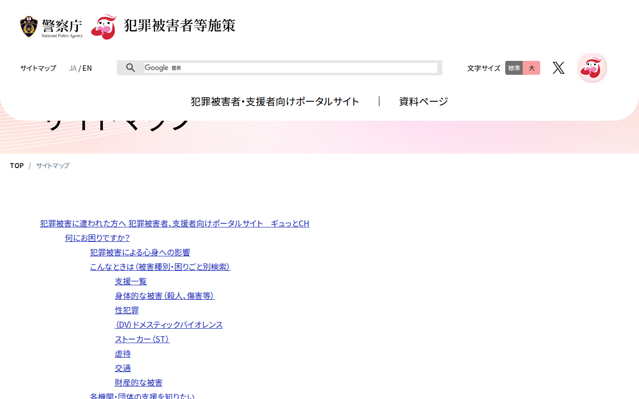
Task: Click サイトマップ in the breadcrumb
Action: pos(52,166)
